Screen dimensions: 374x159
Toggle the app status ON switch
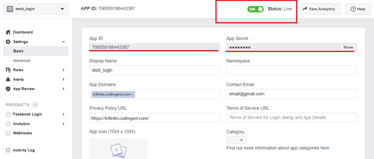coord(255,9)
